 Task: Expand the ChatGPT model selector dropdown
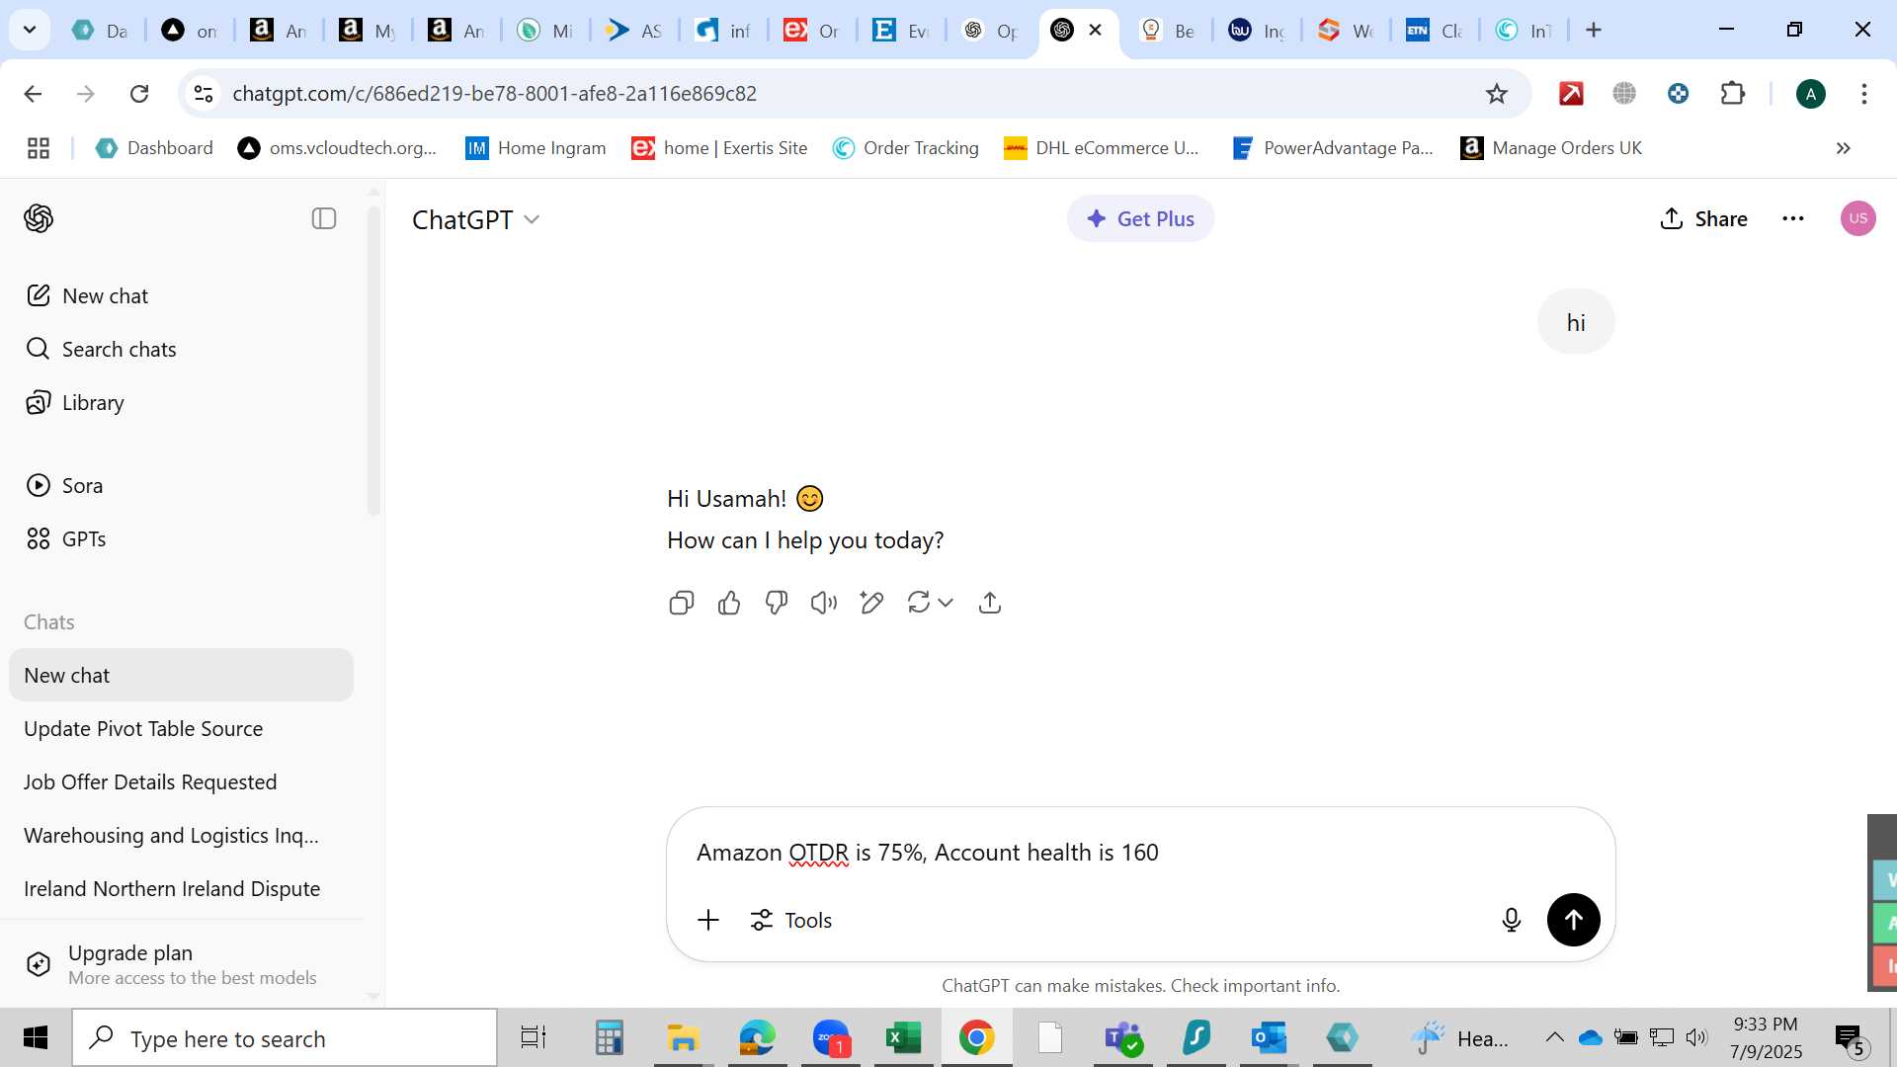(x=475, y=219)
